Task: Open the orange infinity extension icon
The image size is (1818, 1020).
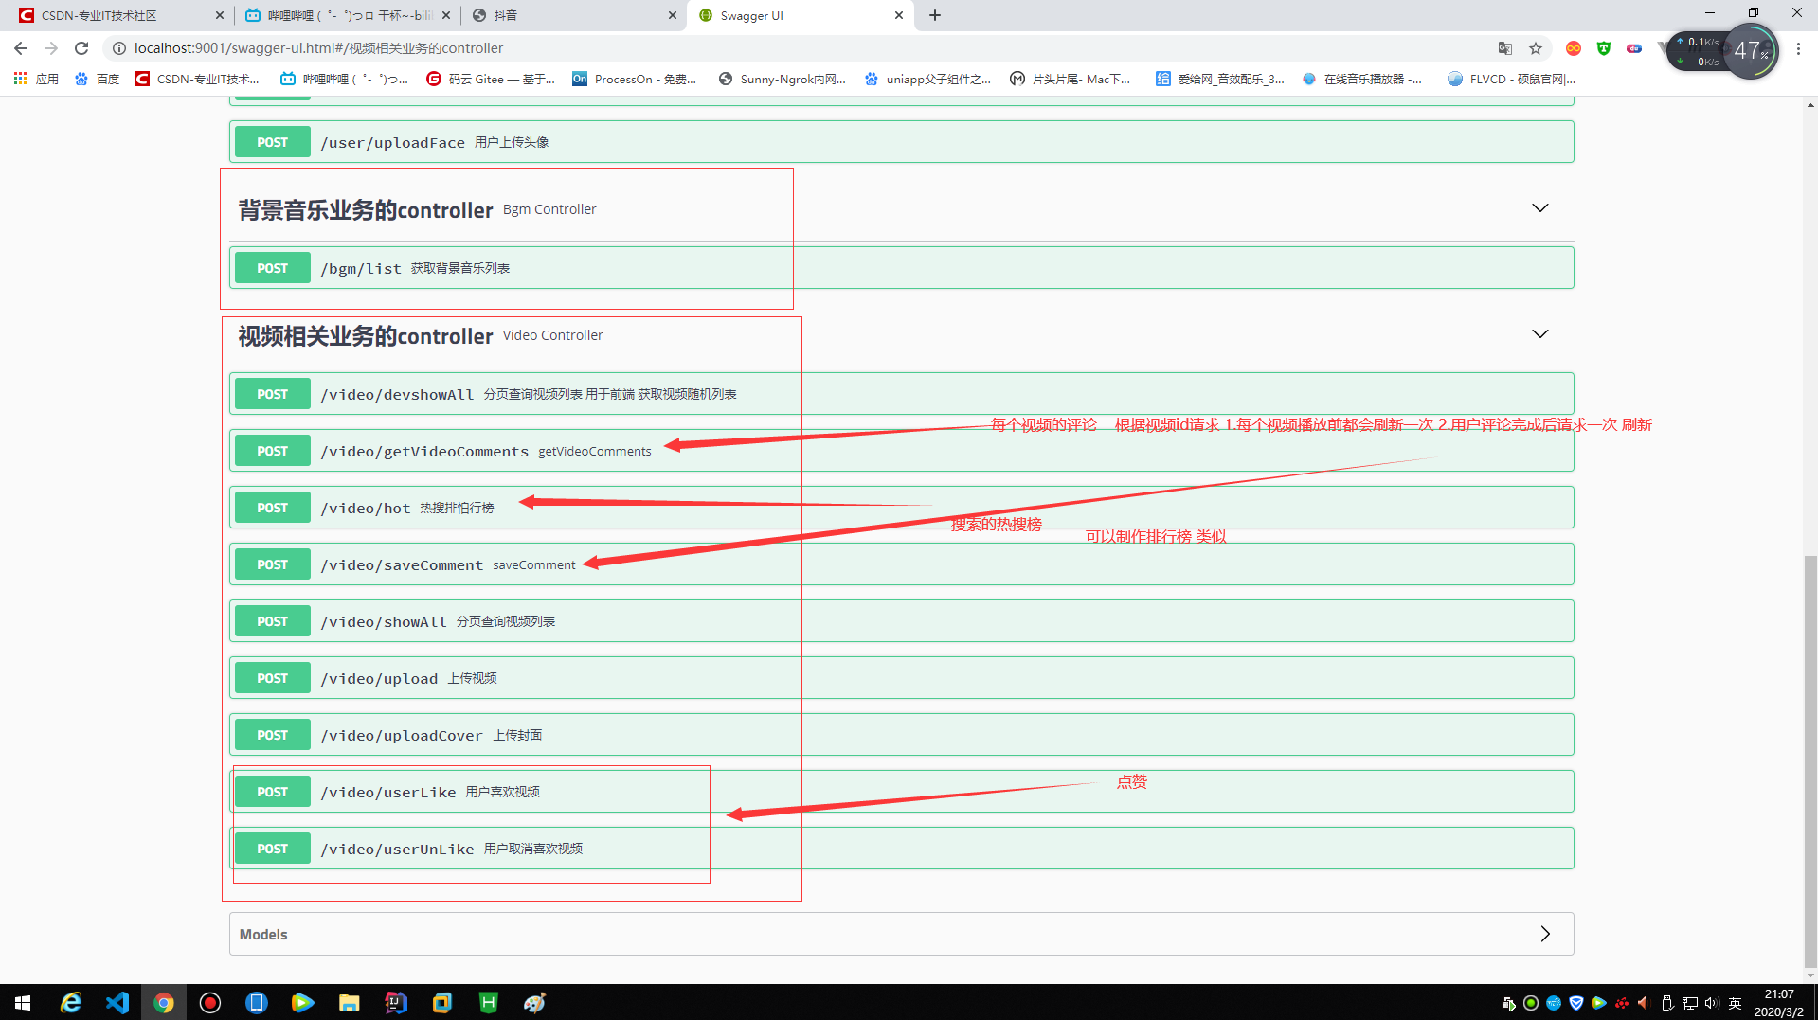Action: (x=1574, y=48)
